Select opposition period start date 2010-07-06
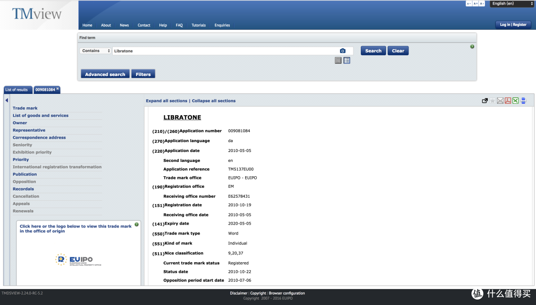536x305 pixels. coord(240,280)
